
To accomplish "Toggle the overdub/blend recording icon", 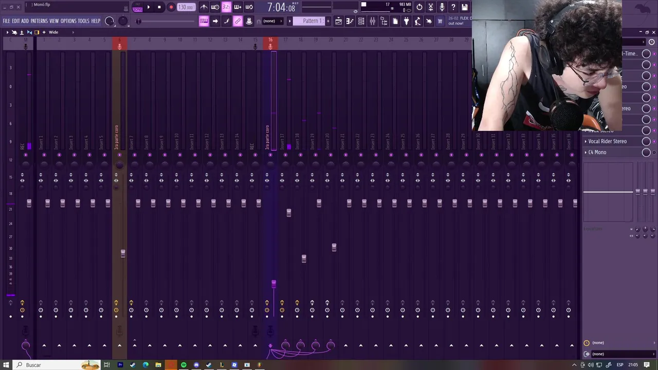I will click(x=237, y=7).
